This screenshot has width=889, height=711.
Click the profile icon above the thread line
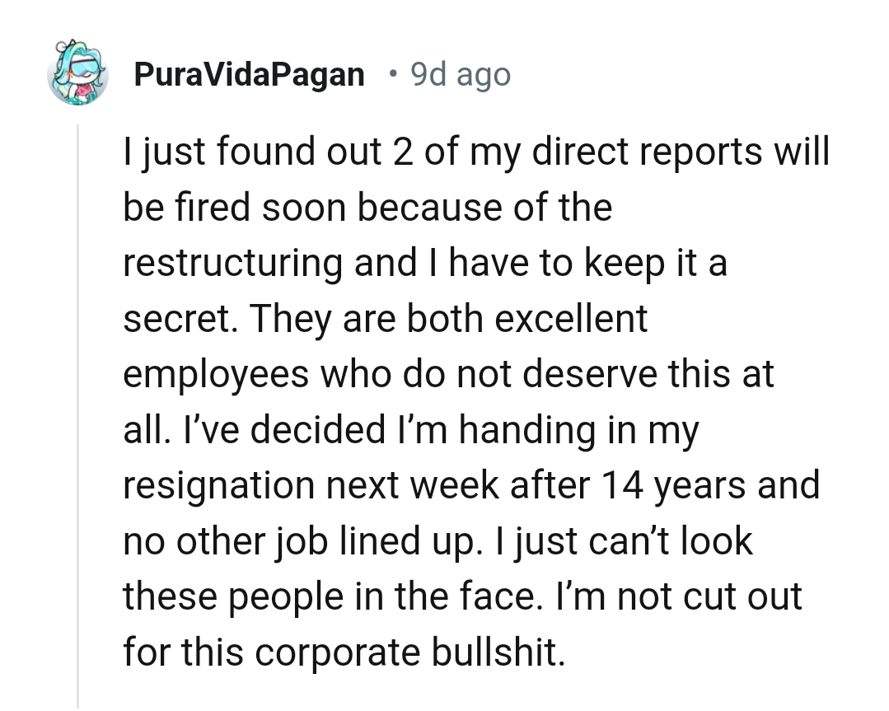[78, 74]
